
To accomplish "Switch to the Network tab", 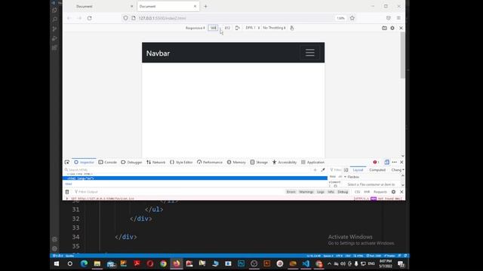I will 156,163.
